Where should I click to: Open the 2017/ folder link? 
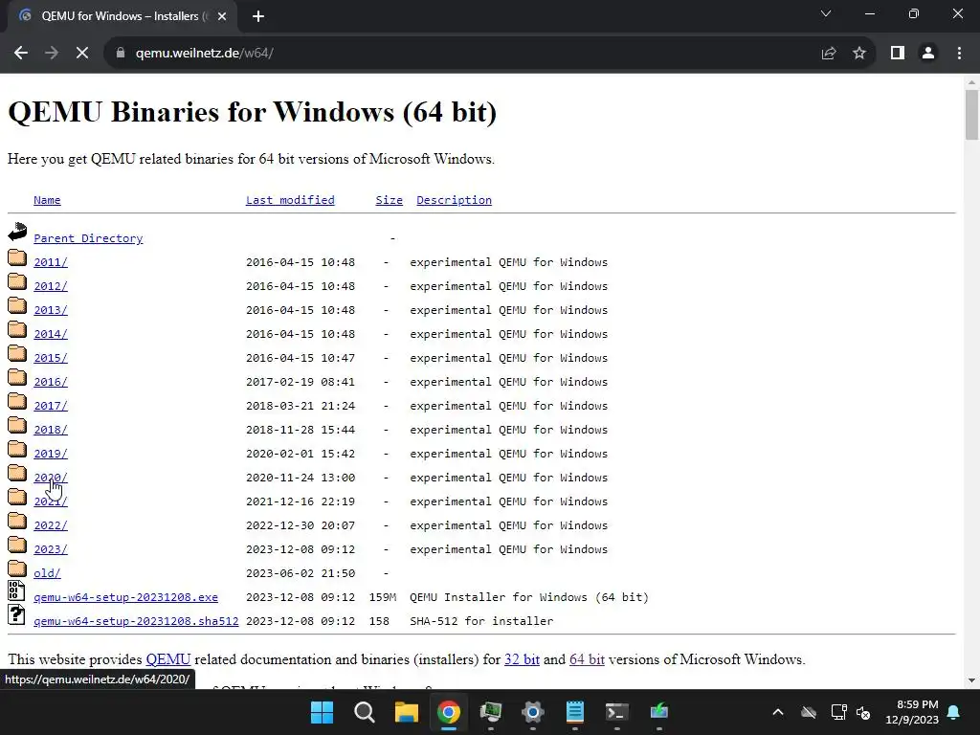51,406
